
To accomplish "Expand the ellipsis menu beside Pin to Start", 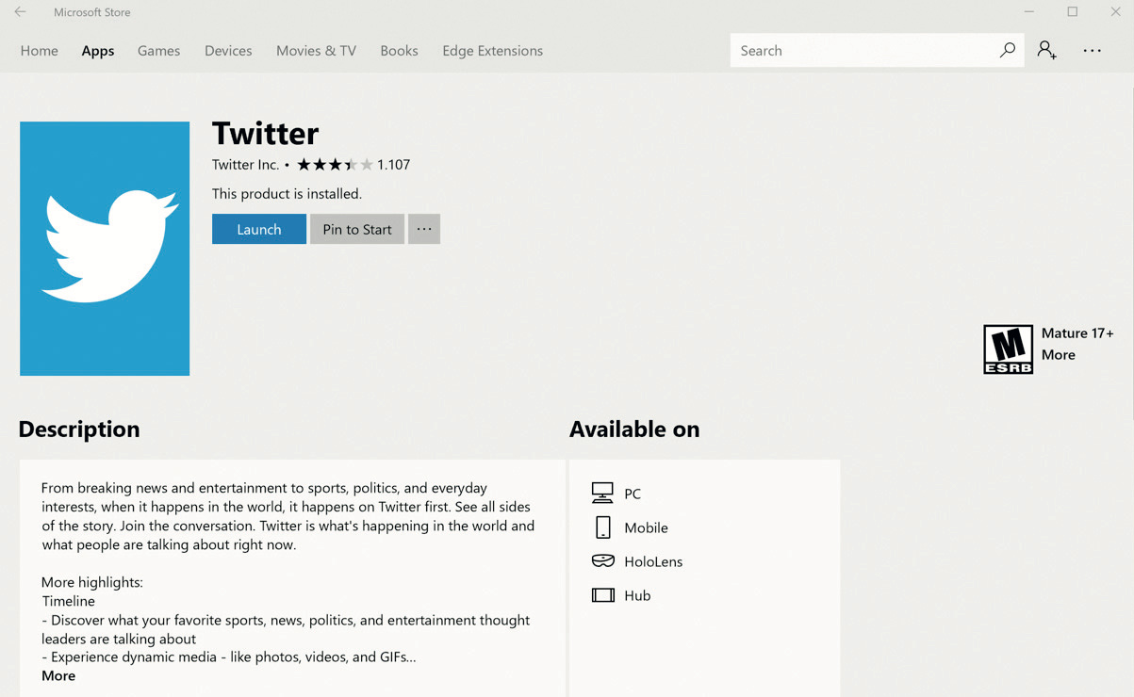I will click(424, 229).
